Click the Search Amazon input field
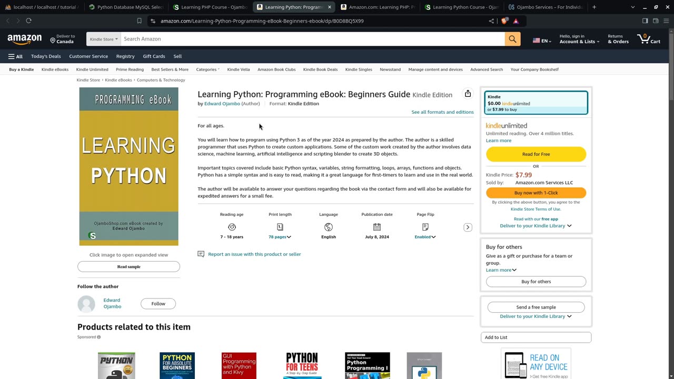This screenshot has height=379, width=674. [x=313, y=39]
